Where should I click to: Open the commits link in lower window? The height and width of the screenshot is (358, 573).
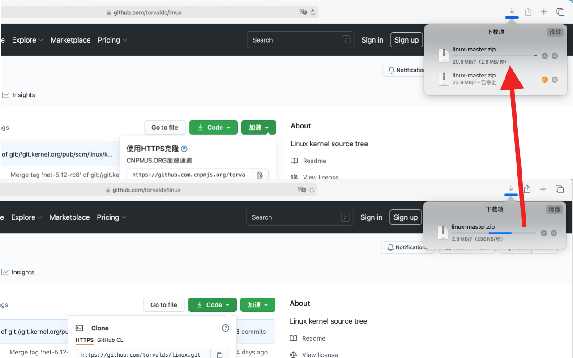pos(251,332)
